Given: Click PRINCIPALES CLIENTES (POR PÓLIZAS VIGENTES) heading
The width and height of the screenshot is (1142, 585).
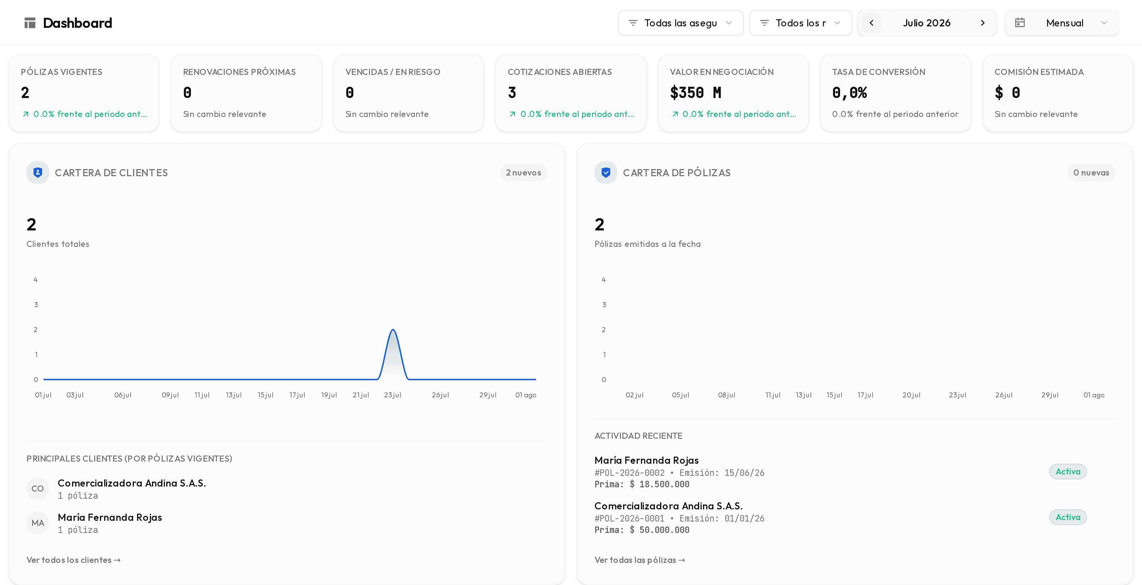Looking at the screenshot, I should pyautogui.click(x=129, y=458).
